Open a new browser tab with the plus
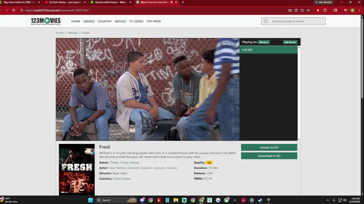 click(183, 2)
